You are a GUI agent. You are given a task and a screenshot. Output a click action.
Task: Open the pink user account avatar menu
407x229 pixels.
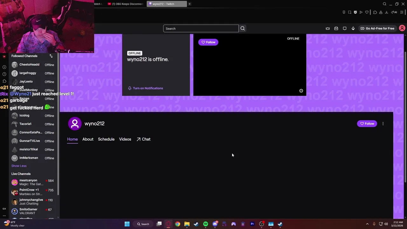point(402,28)
